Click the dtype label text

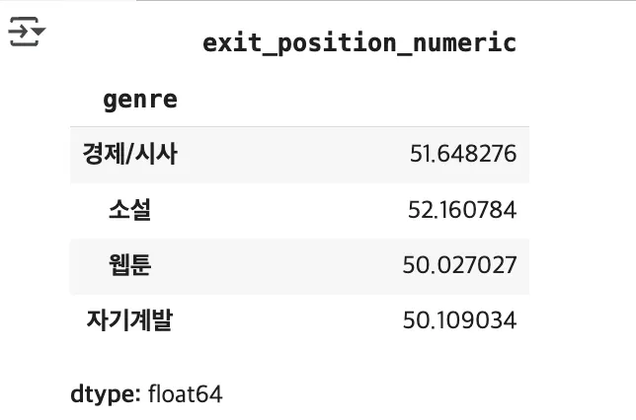106,394
